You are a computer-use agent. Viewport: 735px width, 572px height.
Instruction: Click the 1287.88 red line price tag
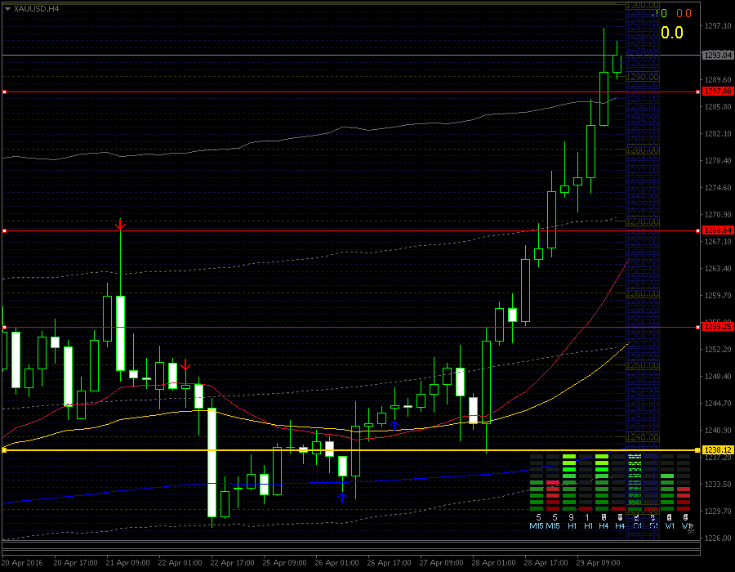point(718,92)
